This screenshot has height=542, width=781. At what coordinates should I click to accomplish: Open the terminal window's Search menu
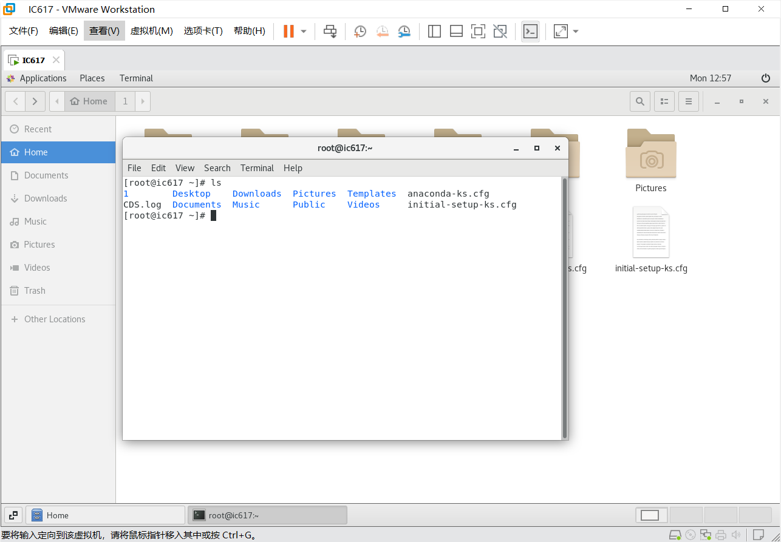tap(217, 168)
